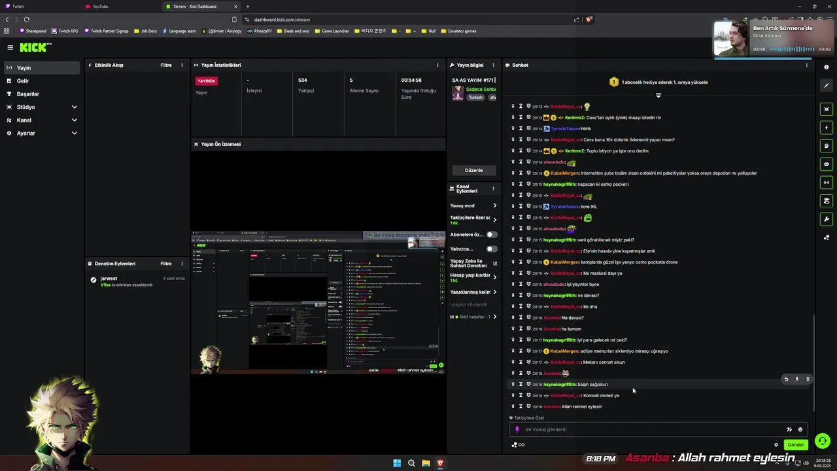The image size is (837, 471).
Task: Toggle the Abonelere özel chat switch
Action: 491,234
